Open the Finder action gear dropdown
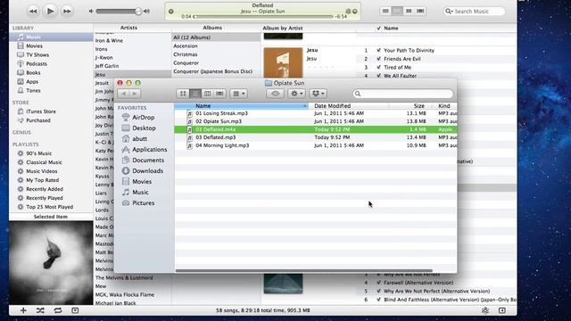 click(x=296, y=94)
